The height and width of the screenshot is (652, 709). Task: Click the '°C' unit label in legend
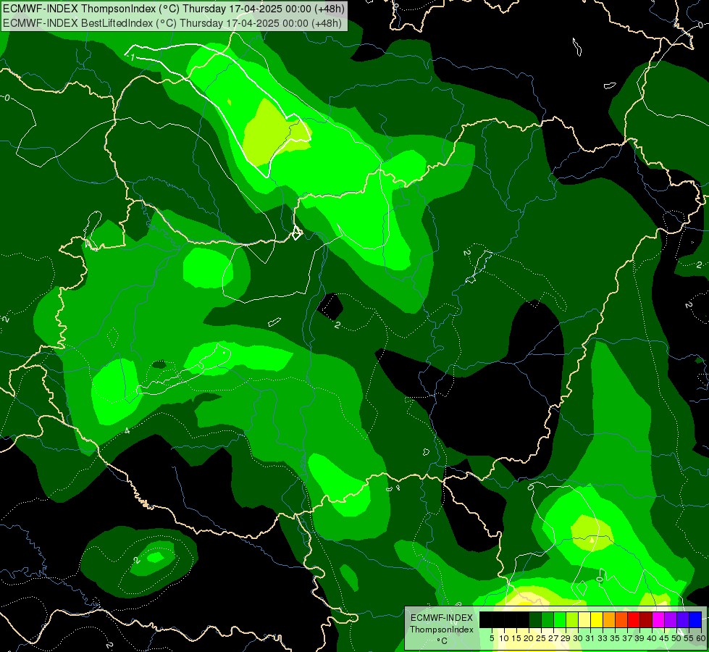(442, 640)
